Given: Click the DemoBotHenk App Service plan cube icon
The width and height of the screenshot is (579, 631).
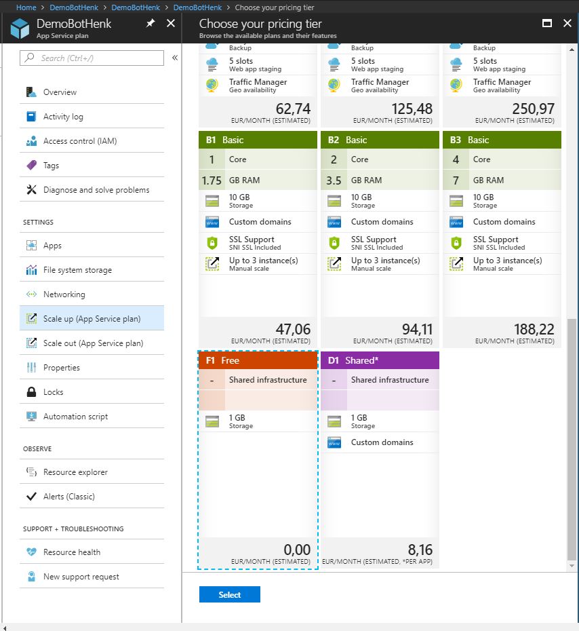Looking at the screenshot, I should point(20,28).
